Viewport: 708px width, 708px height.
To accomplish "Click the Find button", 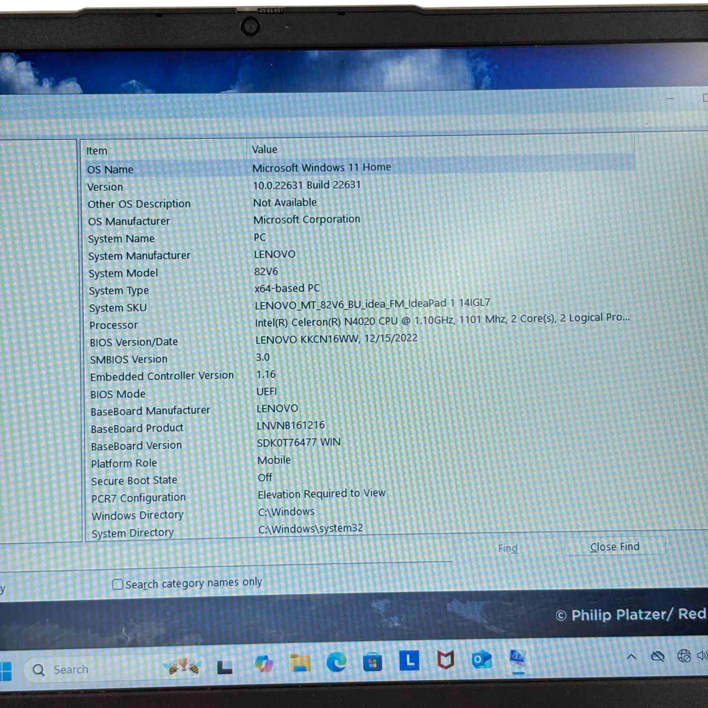I will point(508,548).
